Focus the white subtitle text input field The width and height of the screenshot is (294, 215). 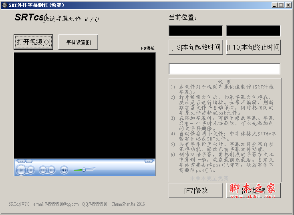point(224,69)
